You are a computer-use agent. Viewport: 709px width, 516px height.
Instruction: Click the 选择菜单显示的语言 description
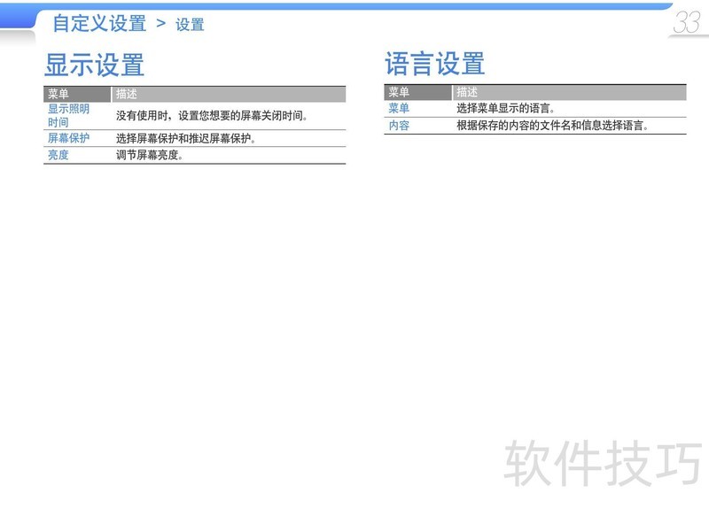pyautogui.click(x=505, y=109)
